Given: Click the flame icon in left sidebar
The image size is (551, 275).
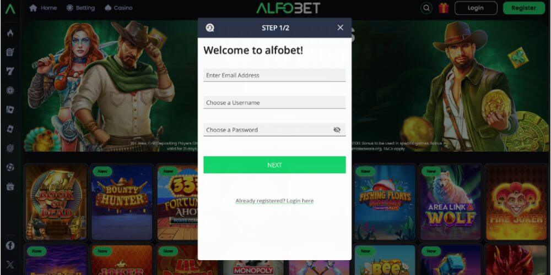Looking at the screenshot, I should coord(10,34).
